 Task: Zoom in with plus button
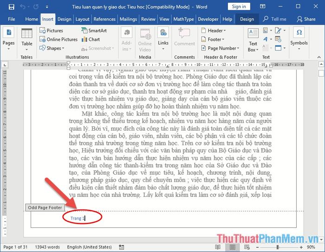[x=301, y=247]
